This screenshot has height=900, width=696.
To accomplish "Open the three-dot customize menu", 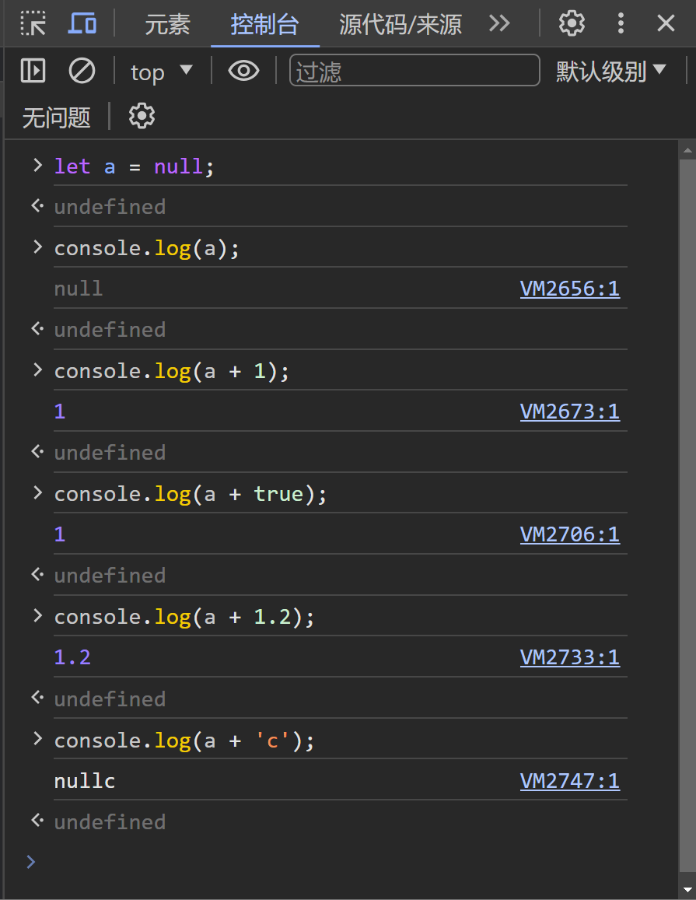I will pos(621,23).
